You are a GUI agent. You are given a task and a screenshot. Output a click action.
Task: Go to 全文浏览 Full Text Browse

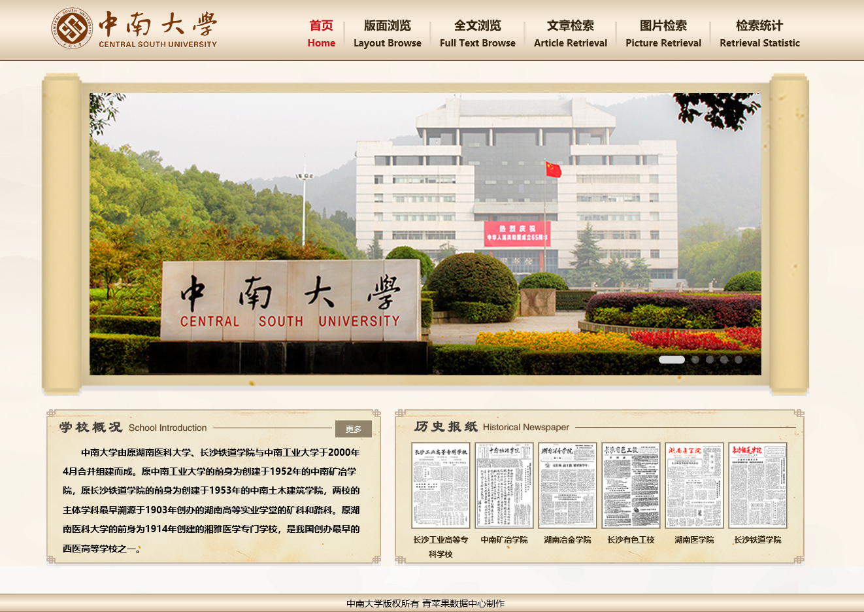[x=478, y=34]
